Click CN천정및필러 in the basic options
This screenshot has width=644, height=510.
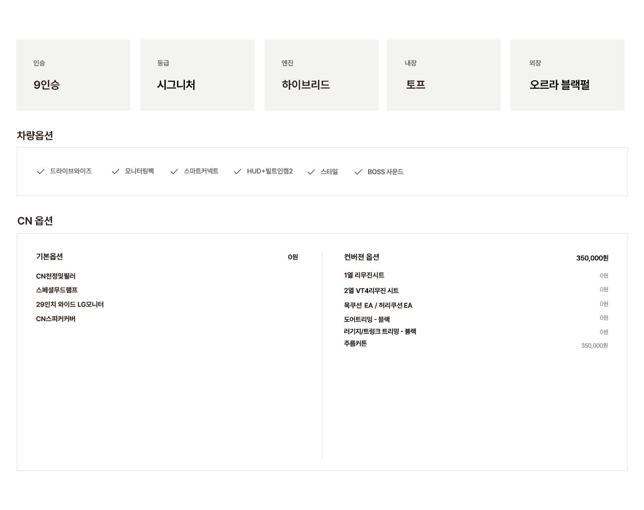[56, 276]
